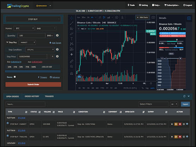196x147 pixels.
Task: Click the Advance link
Action: click(55, 77)
